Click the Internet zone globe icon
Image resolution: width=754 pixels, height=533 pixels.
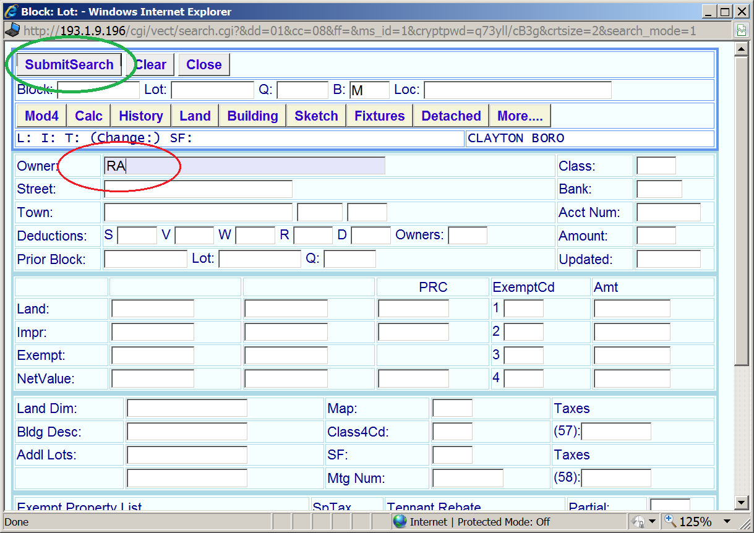(400, 521)
